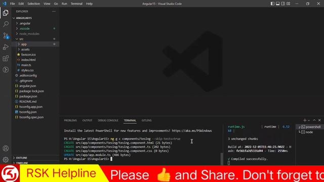Open Run and Debug view icon
Screen dimensions: 324x182
(6, 47)
